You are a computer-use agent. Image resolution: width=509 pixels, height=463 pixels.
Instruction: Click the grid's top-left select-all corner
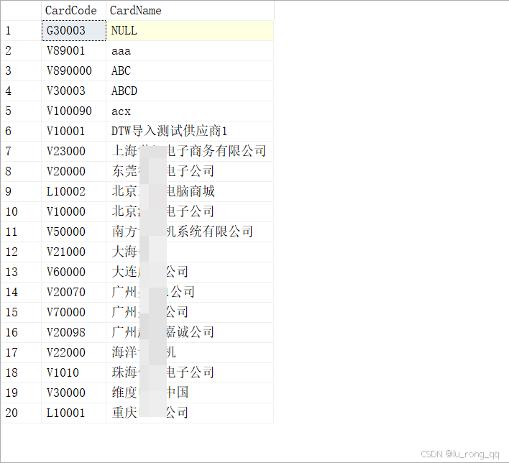[x=20, y=10]
